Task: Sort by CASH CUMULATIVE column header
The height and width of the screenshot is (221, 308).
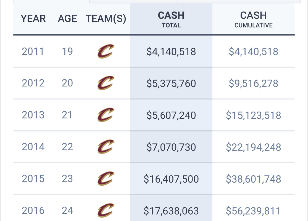Action: click(253, 19)
